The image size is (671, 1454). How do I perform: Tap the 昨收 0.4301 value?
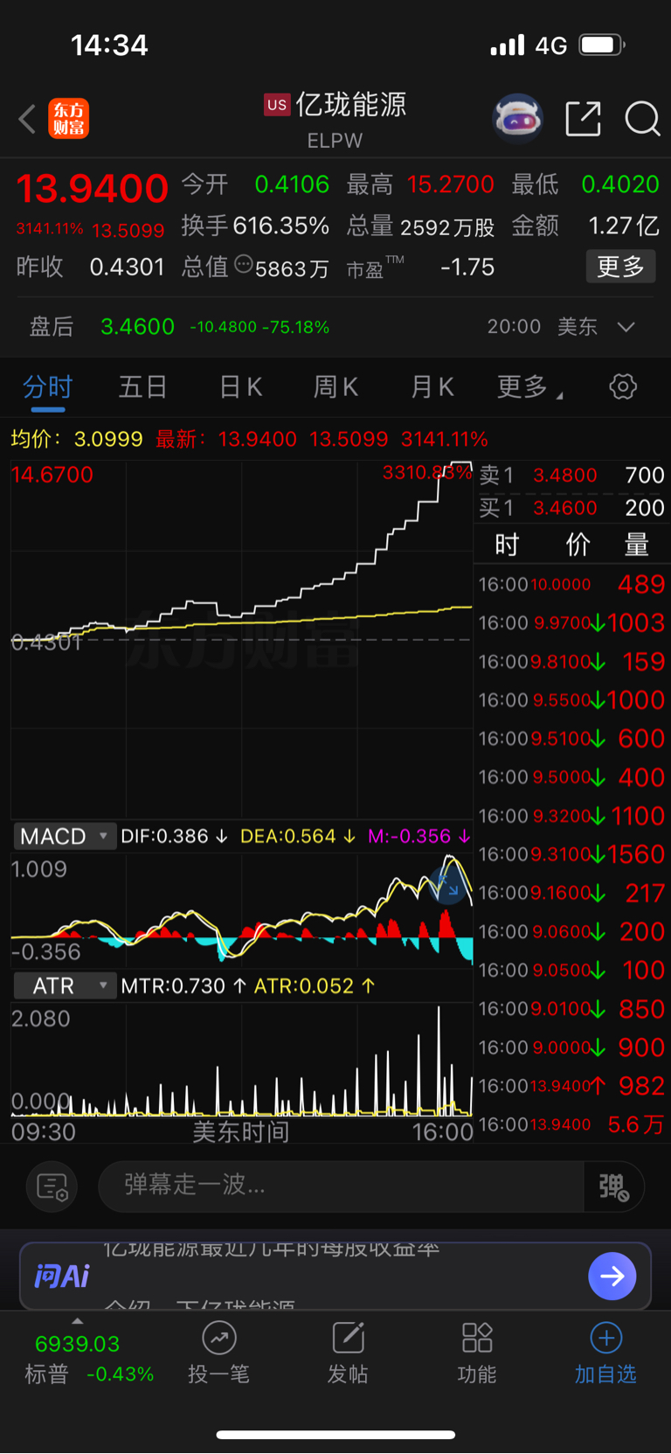pos(128,267)
